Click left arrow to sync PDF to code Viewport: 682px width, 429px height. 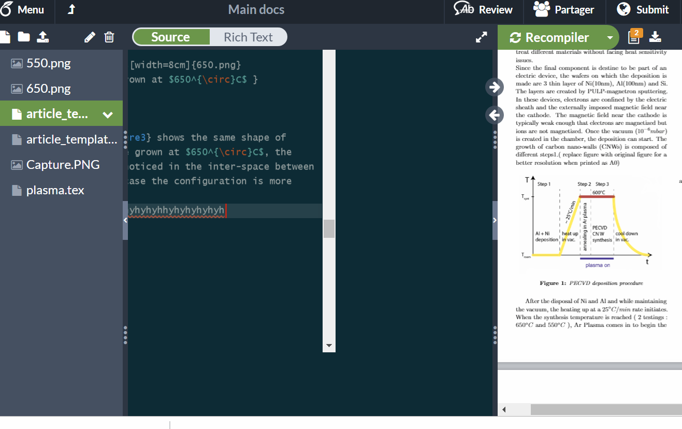point(495,115)
